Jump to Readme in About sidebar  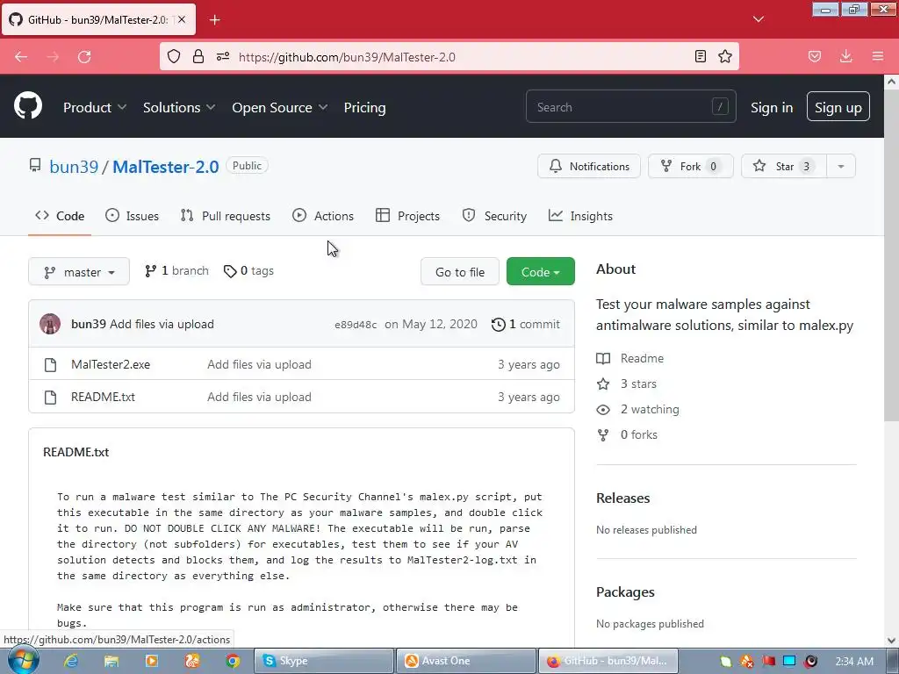click(629, 358)
